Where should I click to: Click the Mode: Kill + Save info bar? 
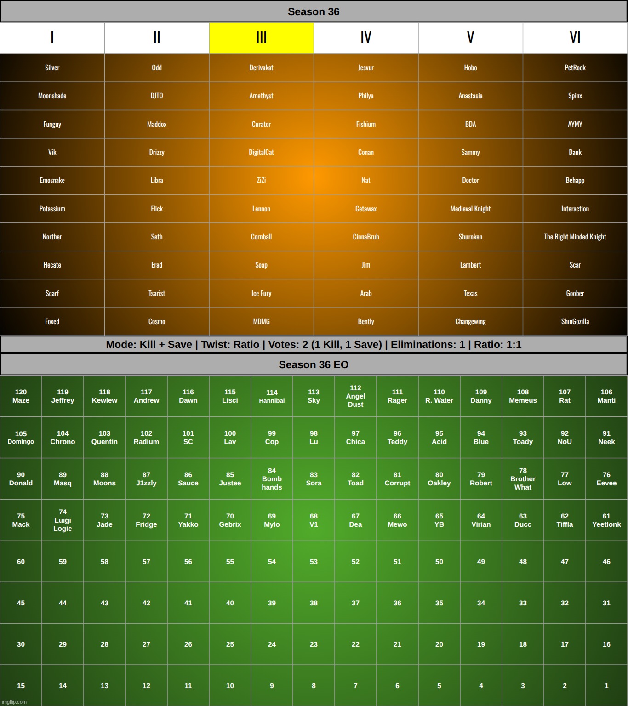(314, 344)
